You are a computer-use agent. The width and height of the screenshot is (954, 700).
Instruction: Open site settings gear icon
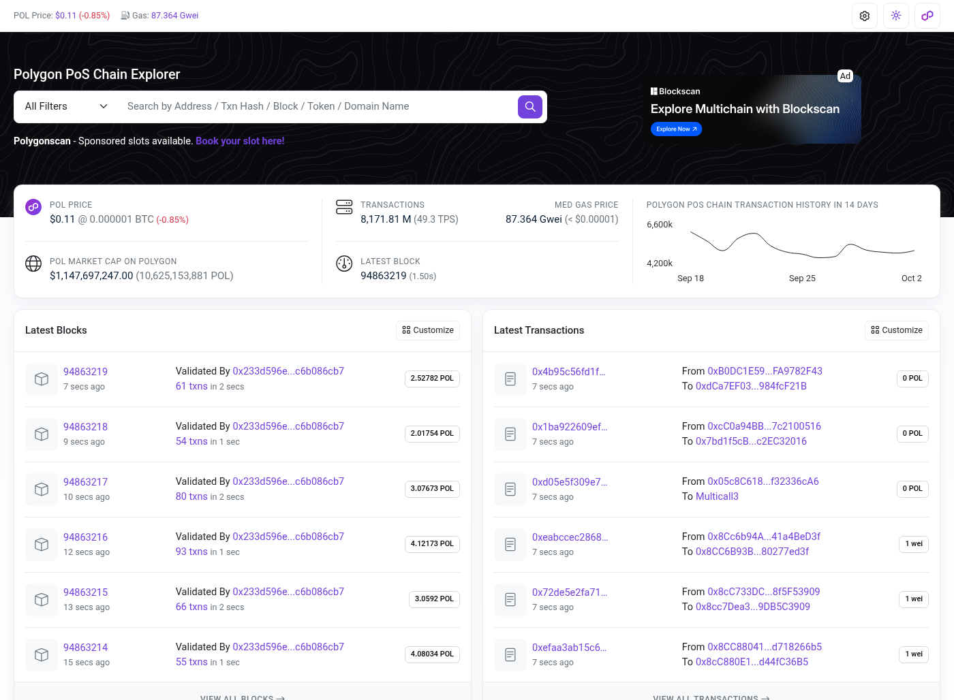[865, 16]
